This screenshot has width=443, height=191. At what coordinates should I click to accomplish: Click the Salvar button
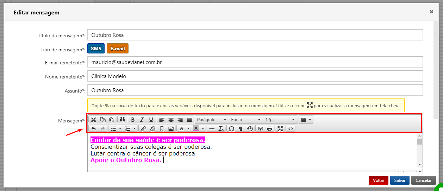pyautogui.click(x=400, y=180)
